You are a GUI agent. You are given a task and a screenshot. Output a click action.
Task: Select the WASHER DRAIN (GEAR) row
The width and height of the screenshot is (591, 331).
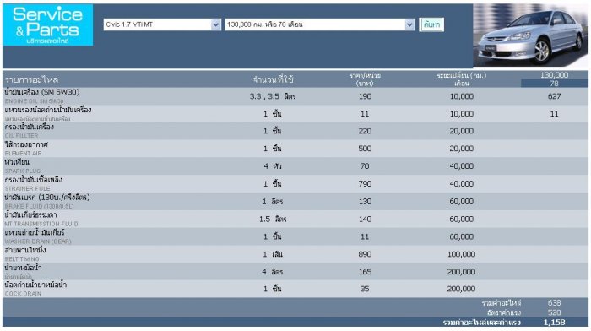tap(295, 236)
